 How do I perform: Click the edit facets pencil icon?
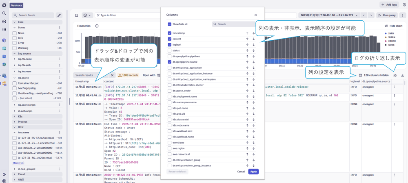pos(59,15)
